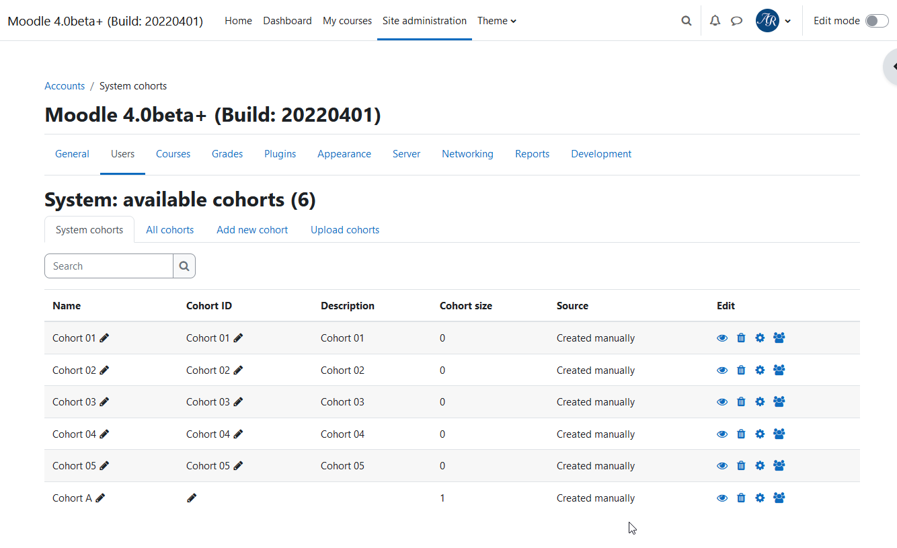Assign members icon for Cohort 04
The height and width of the screenshot is (548, 897).
pyautogui.click(x=779, y=434)
